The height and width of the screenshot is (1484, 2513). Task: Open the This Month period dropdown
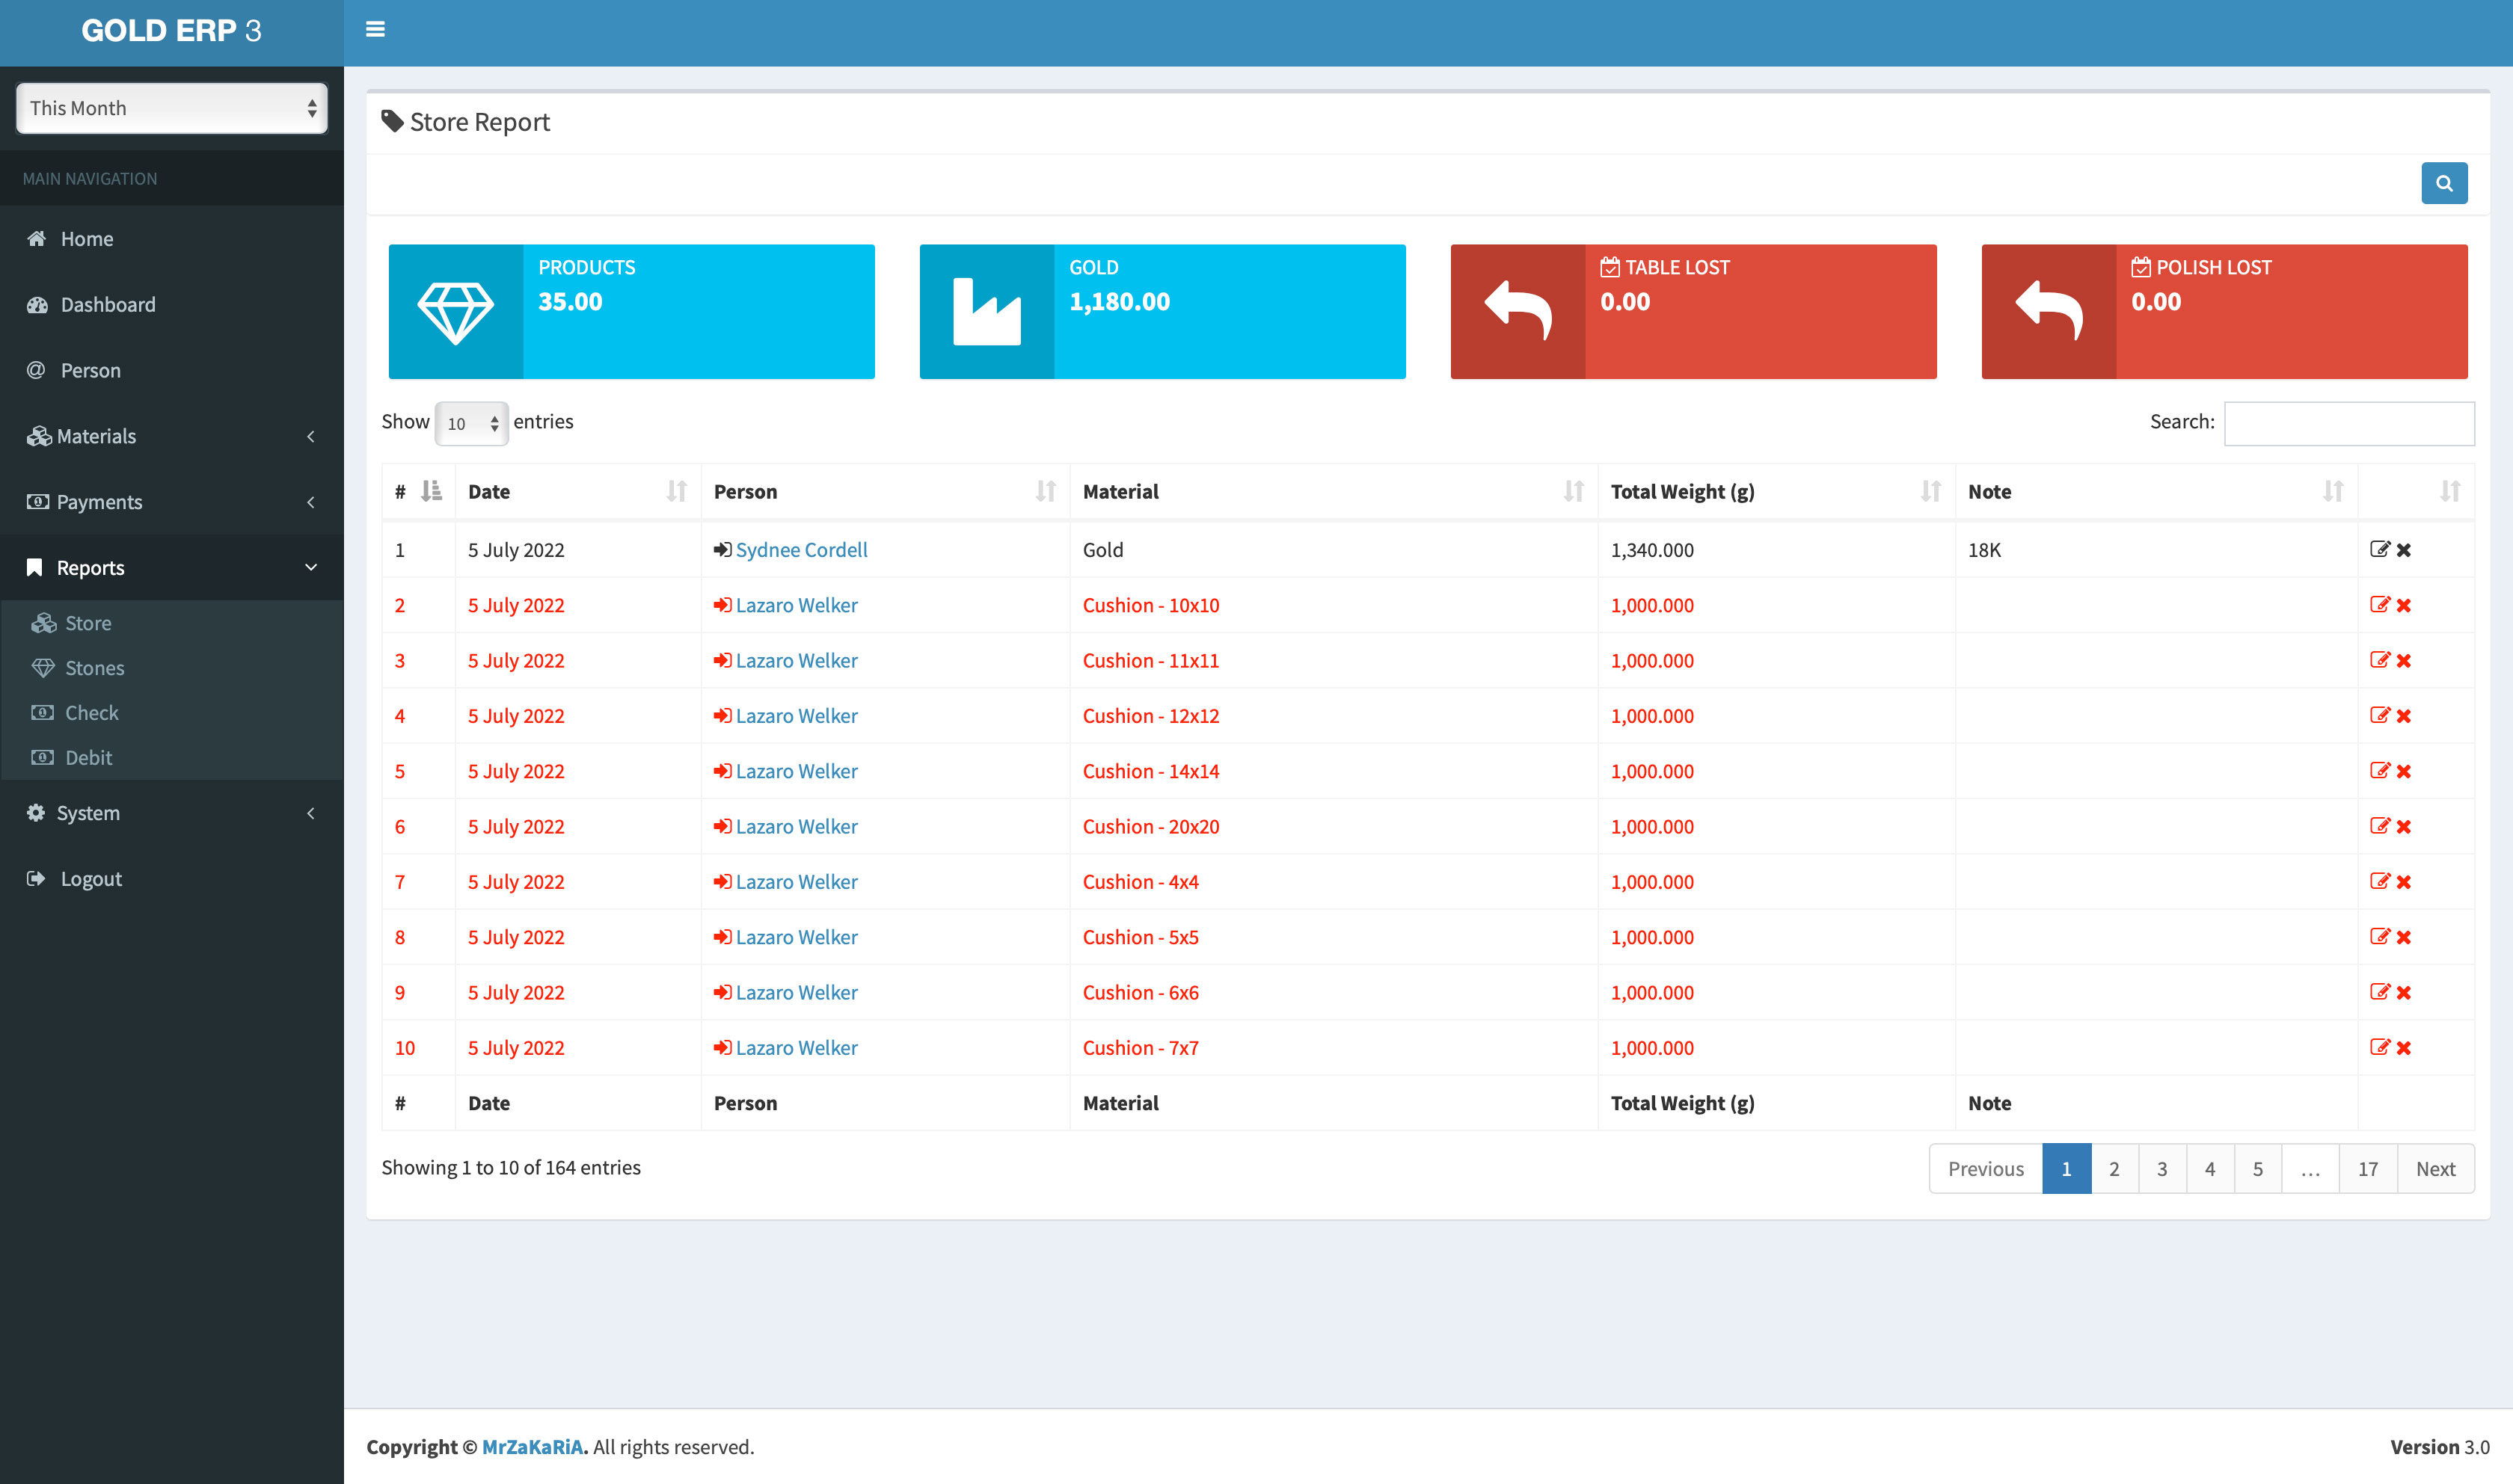coord(172,108)
